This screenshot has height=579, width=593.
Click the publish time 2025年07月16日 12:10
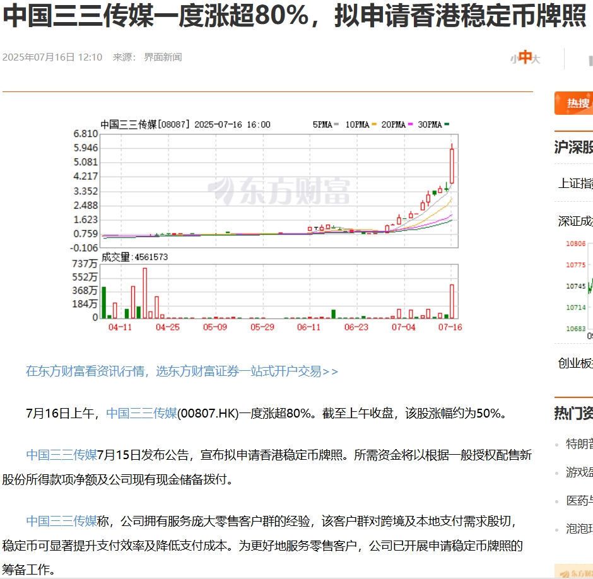pyautogui.click(x=52, y=57)
